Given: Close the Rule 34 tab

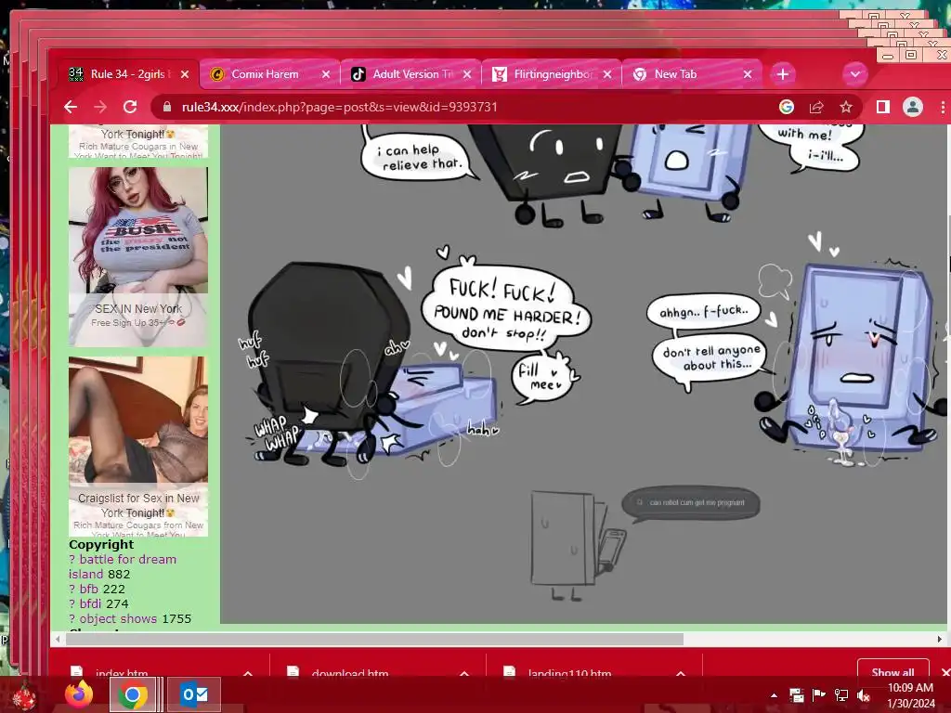Looking at the screenshot, I should click(185, 74).
